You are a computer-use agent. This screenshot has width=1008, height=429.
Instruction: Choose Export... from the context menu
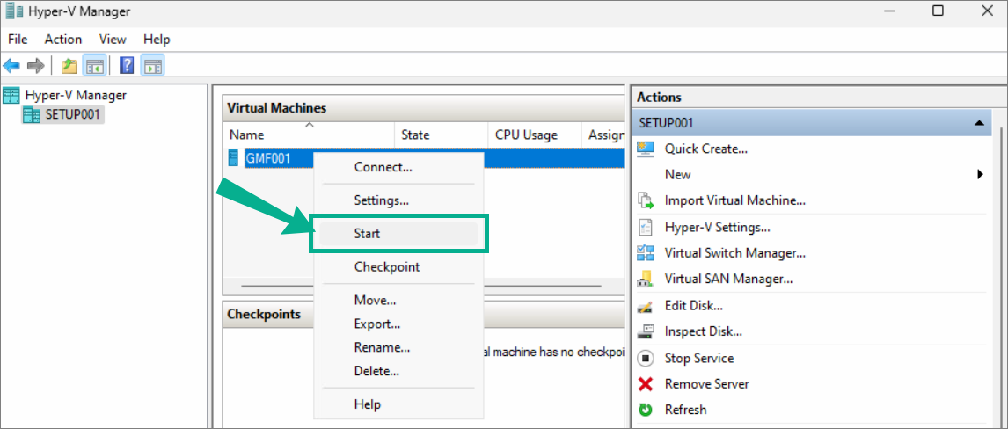[x=398, y=324]
